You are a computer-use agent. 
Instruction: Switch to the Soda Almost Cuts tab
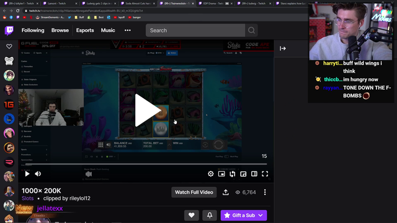click(137, 4)
